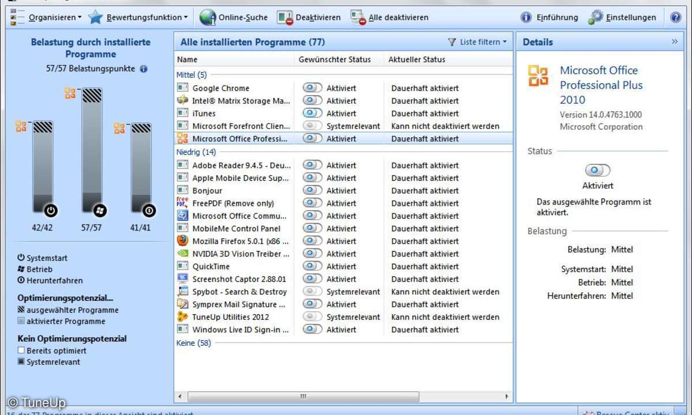Collapse the Niedrig (14) group
Image resolution: width=692 pixels, height=415 pixels.
(196, 152)
